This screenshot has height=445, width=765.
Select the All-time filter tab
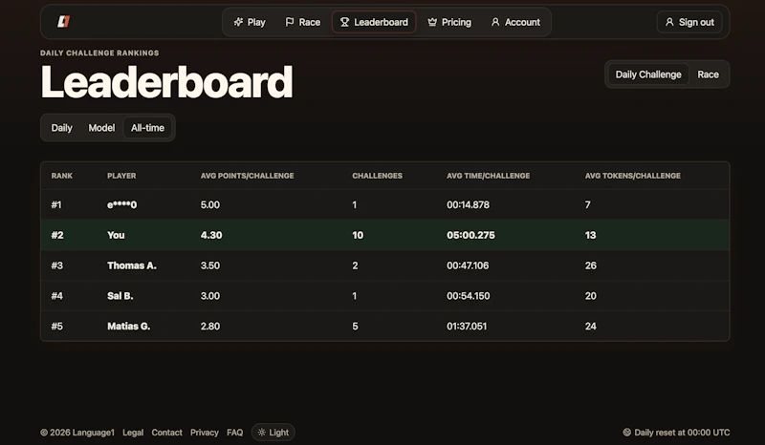147,128
